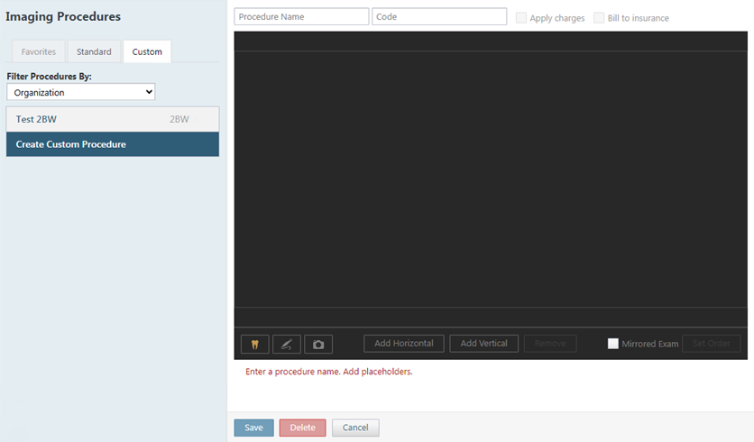The image size is (754, 442).
Task: Toggle the Mirrored Exam checkbox
Action: tap(613, 344)
